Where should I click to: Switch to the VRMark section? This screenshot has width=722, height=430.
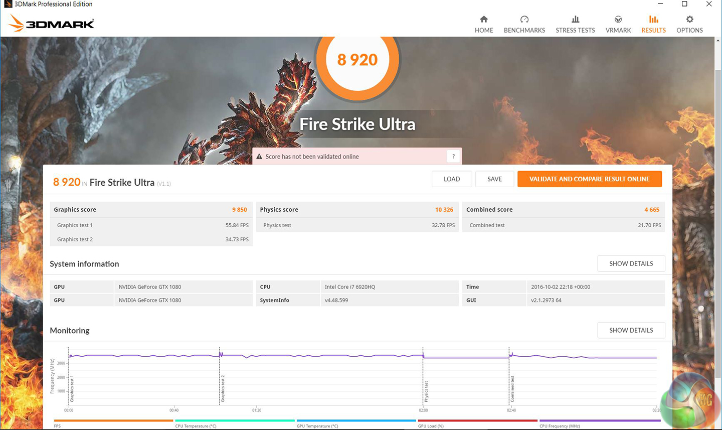coord(618,24)
